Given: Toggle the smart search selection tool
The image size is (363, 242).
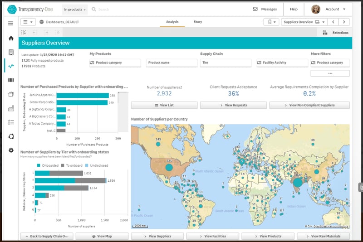Looking at the screenshot, I should (24, 33).
